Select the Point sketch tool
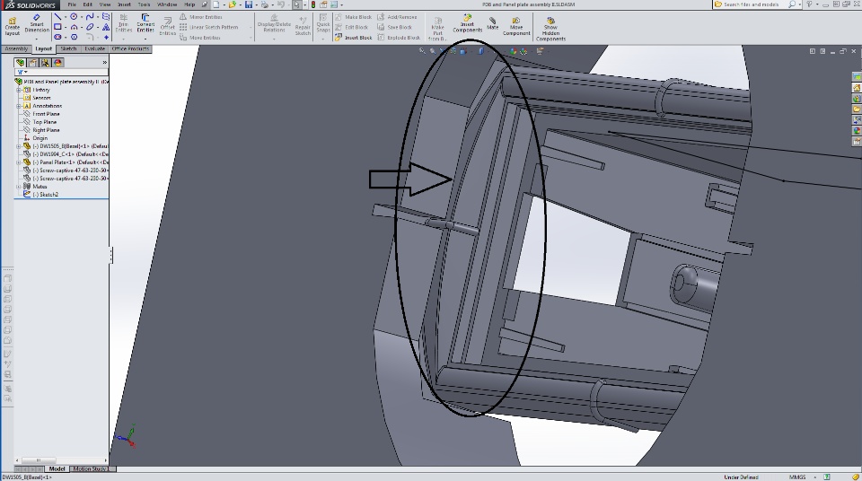Image resolution: width=862 pixels, height=481 pixels. [x=106, y=37]
